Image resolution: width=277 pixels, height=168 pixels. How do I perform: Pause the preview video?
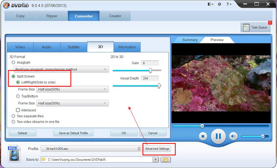click(x=218, y=136)
